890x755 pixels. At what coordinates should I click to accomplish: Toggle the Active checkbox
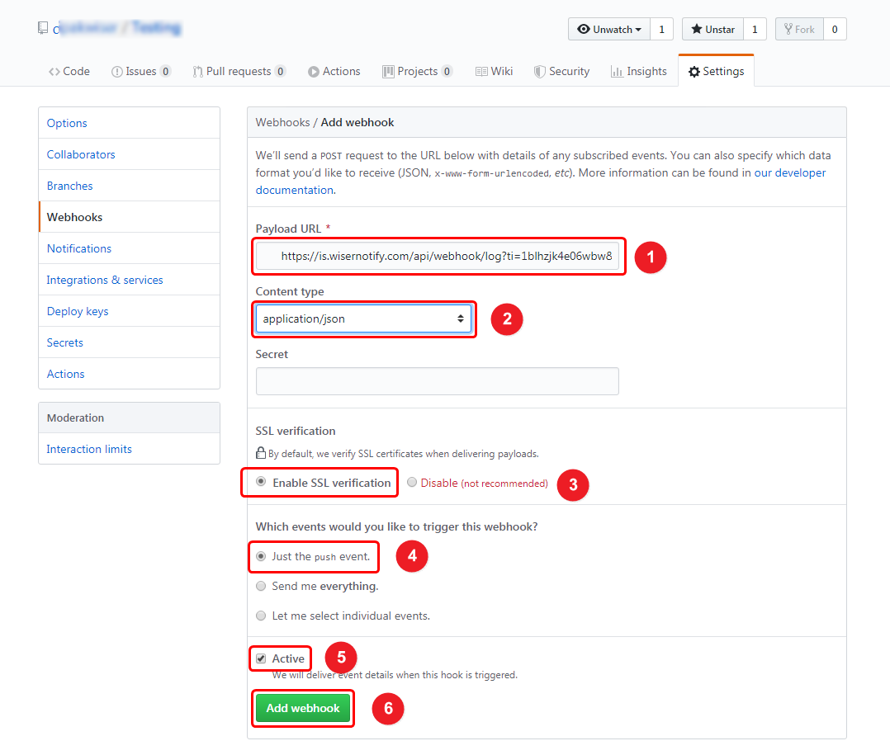click(x=261, y=658)
